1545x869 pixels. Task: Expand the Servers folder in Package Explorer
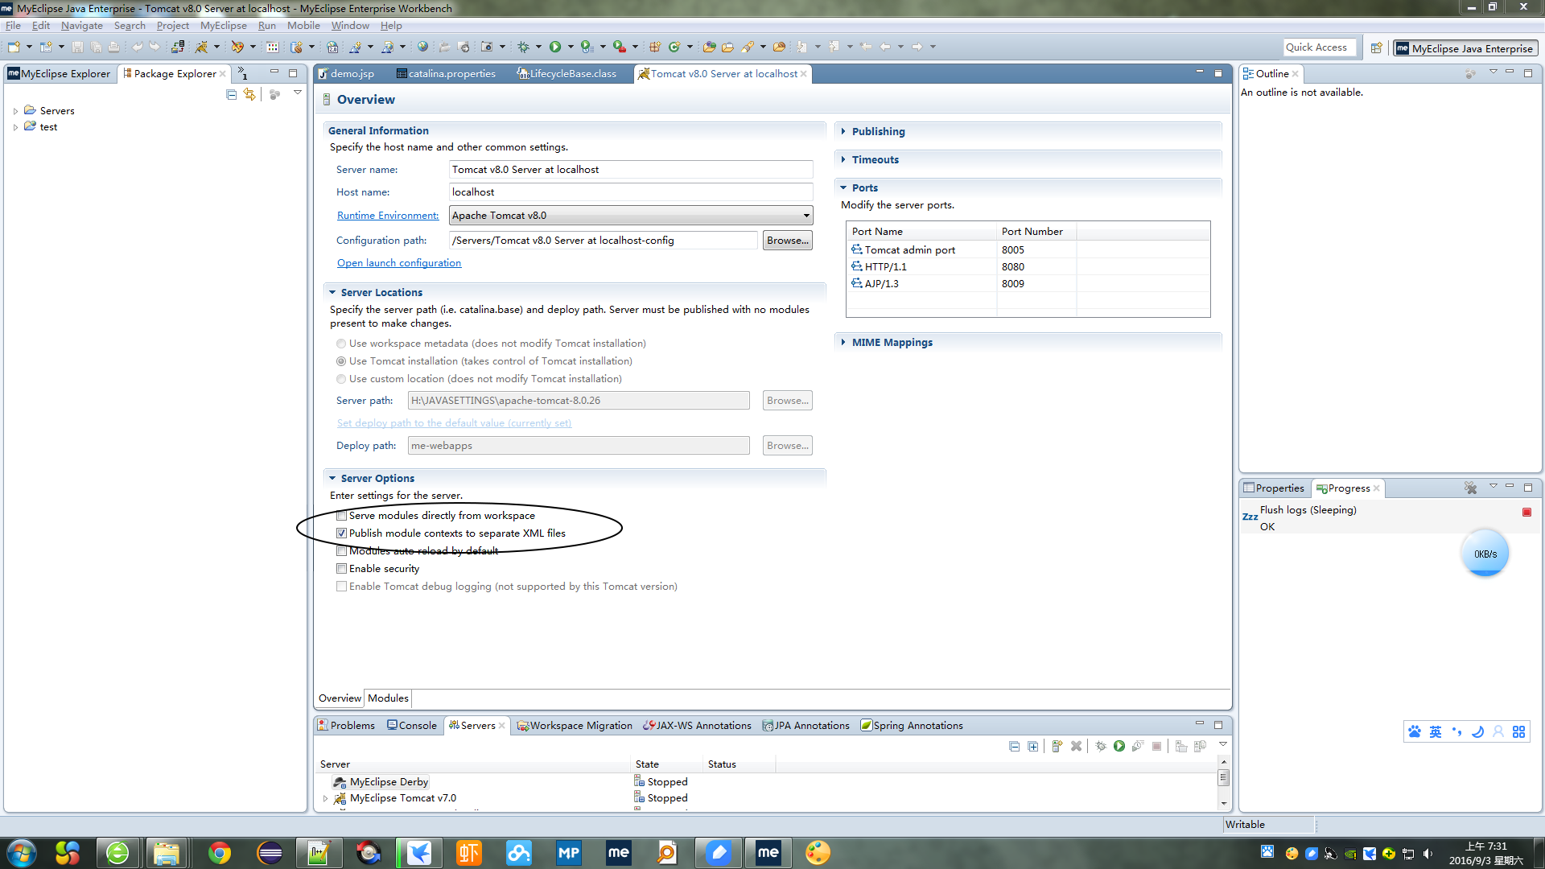point(15,111)
